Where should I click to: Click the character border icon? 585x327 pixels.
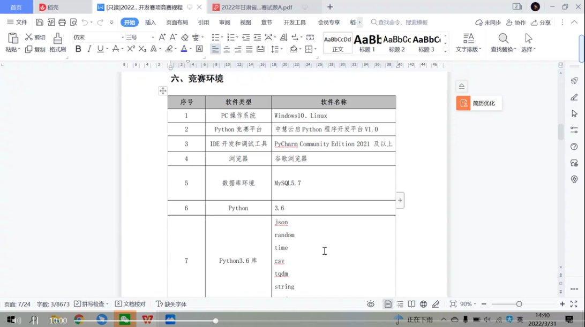coord(199,49)
